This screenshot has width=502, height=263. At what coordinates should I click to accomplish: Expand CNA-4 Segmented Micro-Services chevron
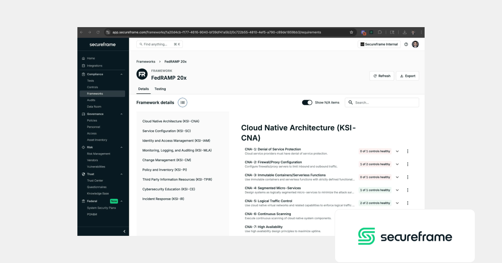tap(397, 190)
